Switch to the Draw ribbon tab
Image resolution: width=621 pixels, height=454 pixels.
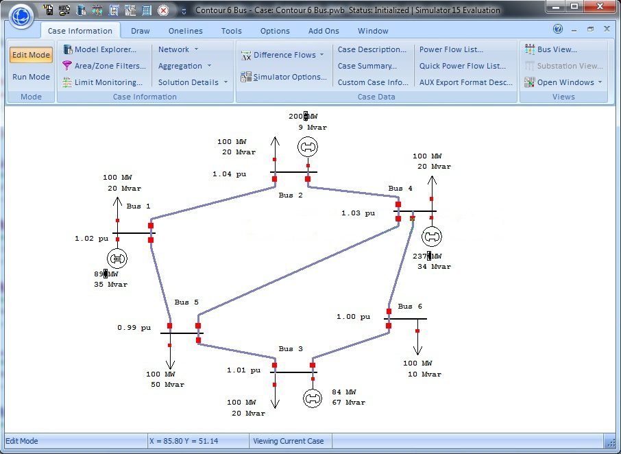[x=140, y=31]
